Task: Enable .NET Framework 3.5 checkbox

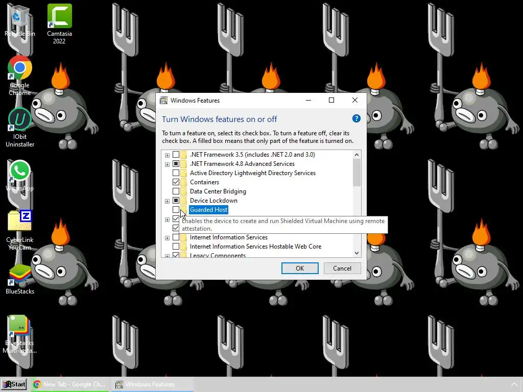Action: tap(176, 155)
